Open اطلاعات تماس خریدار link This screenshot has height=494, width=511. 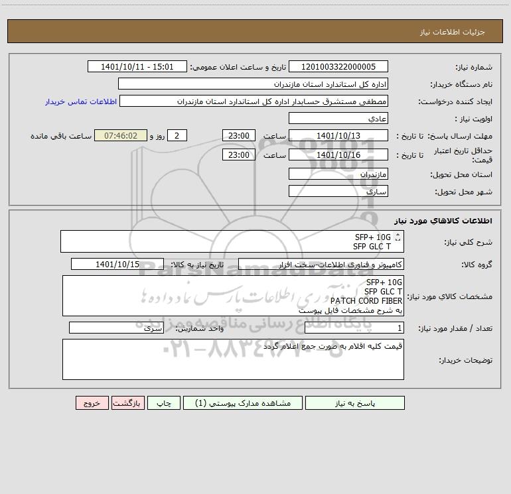[x=81, y=101]
